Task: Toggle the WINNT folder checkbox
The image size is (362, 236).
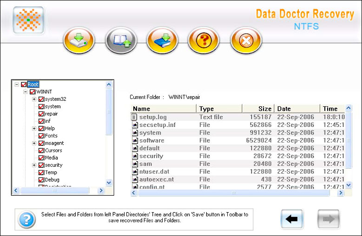Action: pos(33,92)
